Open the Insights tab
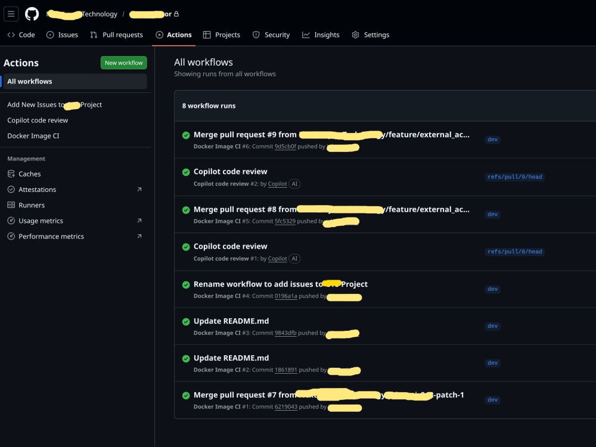Viewport: 596px width, 447px height. (321, 35)
